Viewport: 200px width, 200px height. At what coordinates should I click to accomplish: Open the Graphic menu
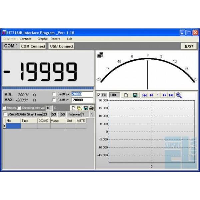pyautogui.click(x=42, y=39)
